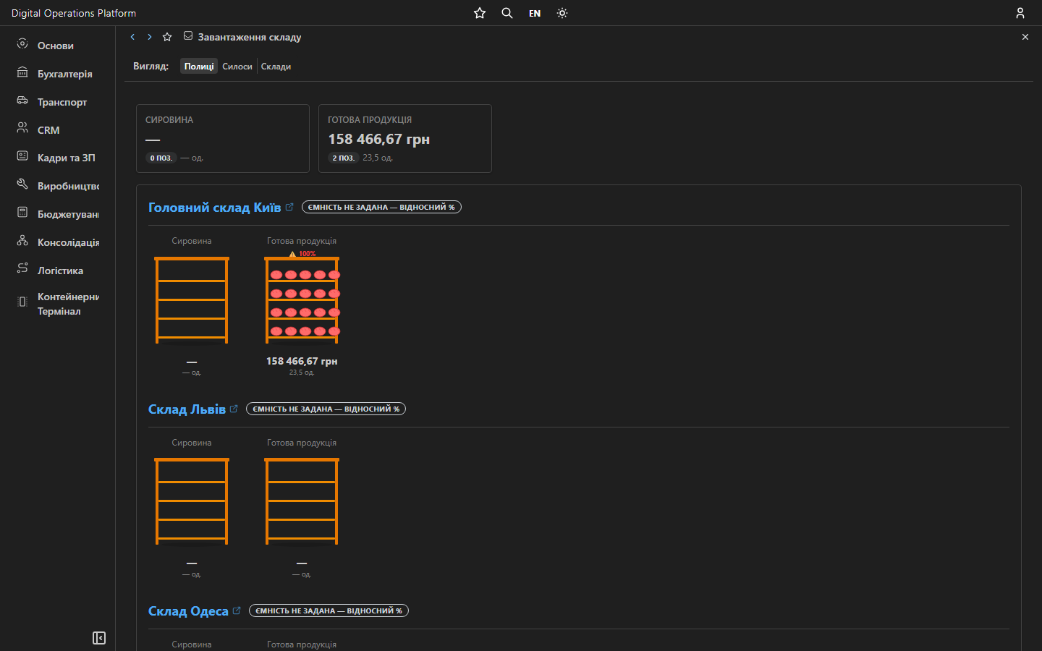Add page to favorites in top bar
The width and height of the screenshot is (1042, 651).
(480, 13)
